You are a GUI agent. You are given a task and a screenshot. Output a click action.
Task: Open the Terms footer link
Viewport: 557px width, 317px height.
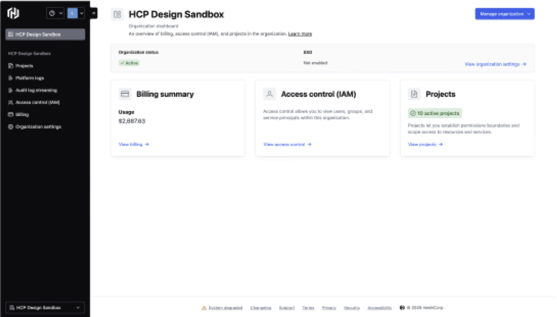click(308, 308)
